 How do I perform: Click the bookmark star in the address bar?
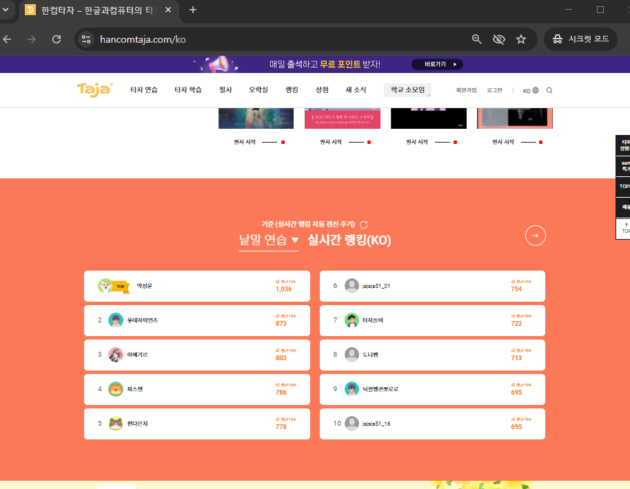tap(522, 39)
